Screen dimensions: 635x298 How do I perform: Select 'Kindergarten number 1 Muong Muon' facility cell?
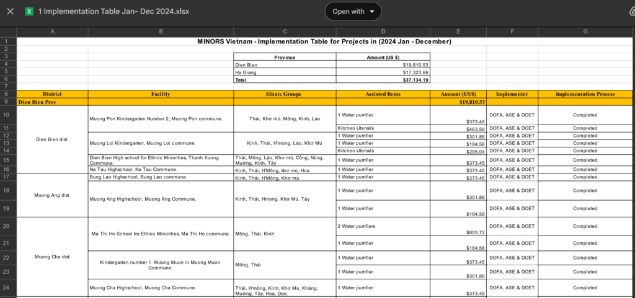click(x=161, y=265)
